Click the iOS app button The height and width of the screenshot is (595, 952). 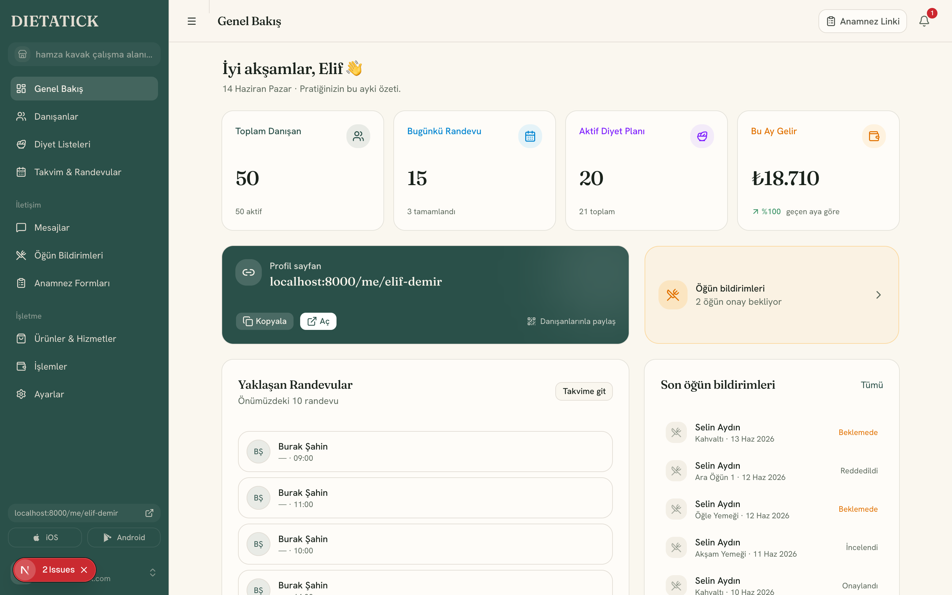pyautogui.click(x=45, y=537)
